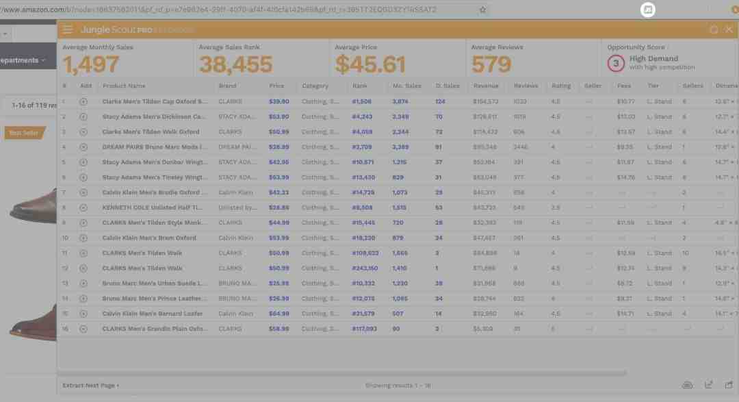Open the Amazon Departments dropdown
739x402 pixels.
point(23,60)
